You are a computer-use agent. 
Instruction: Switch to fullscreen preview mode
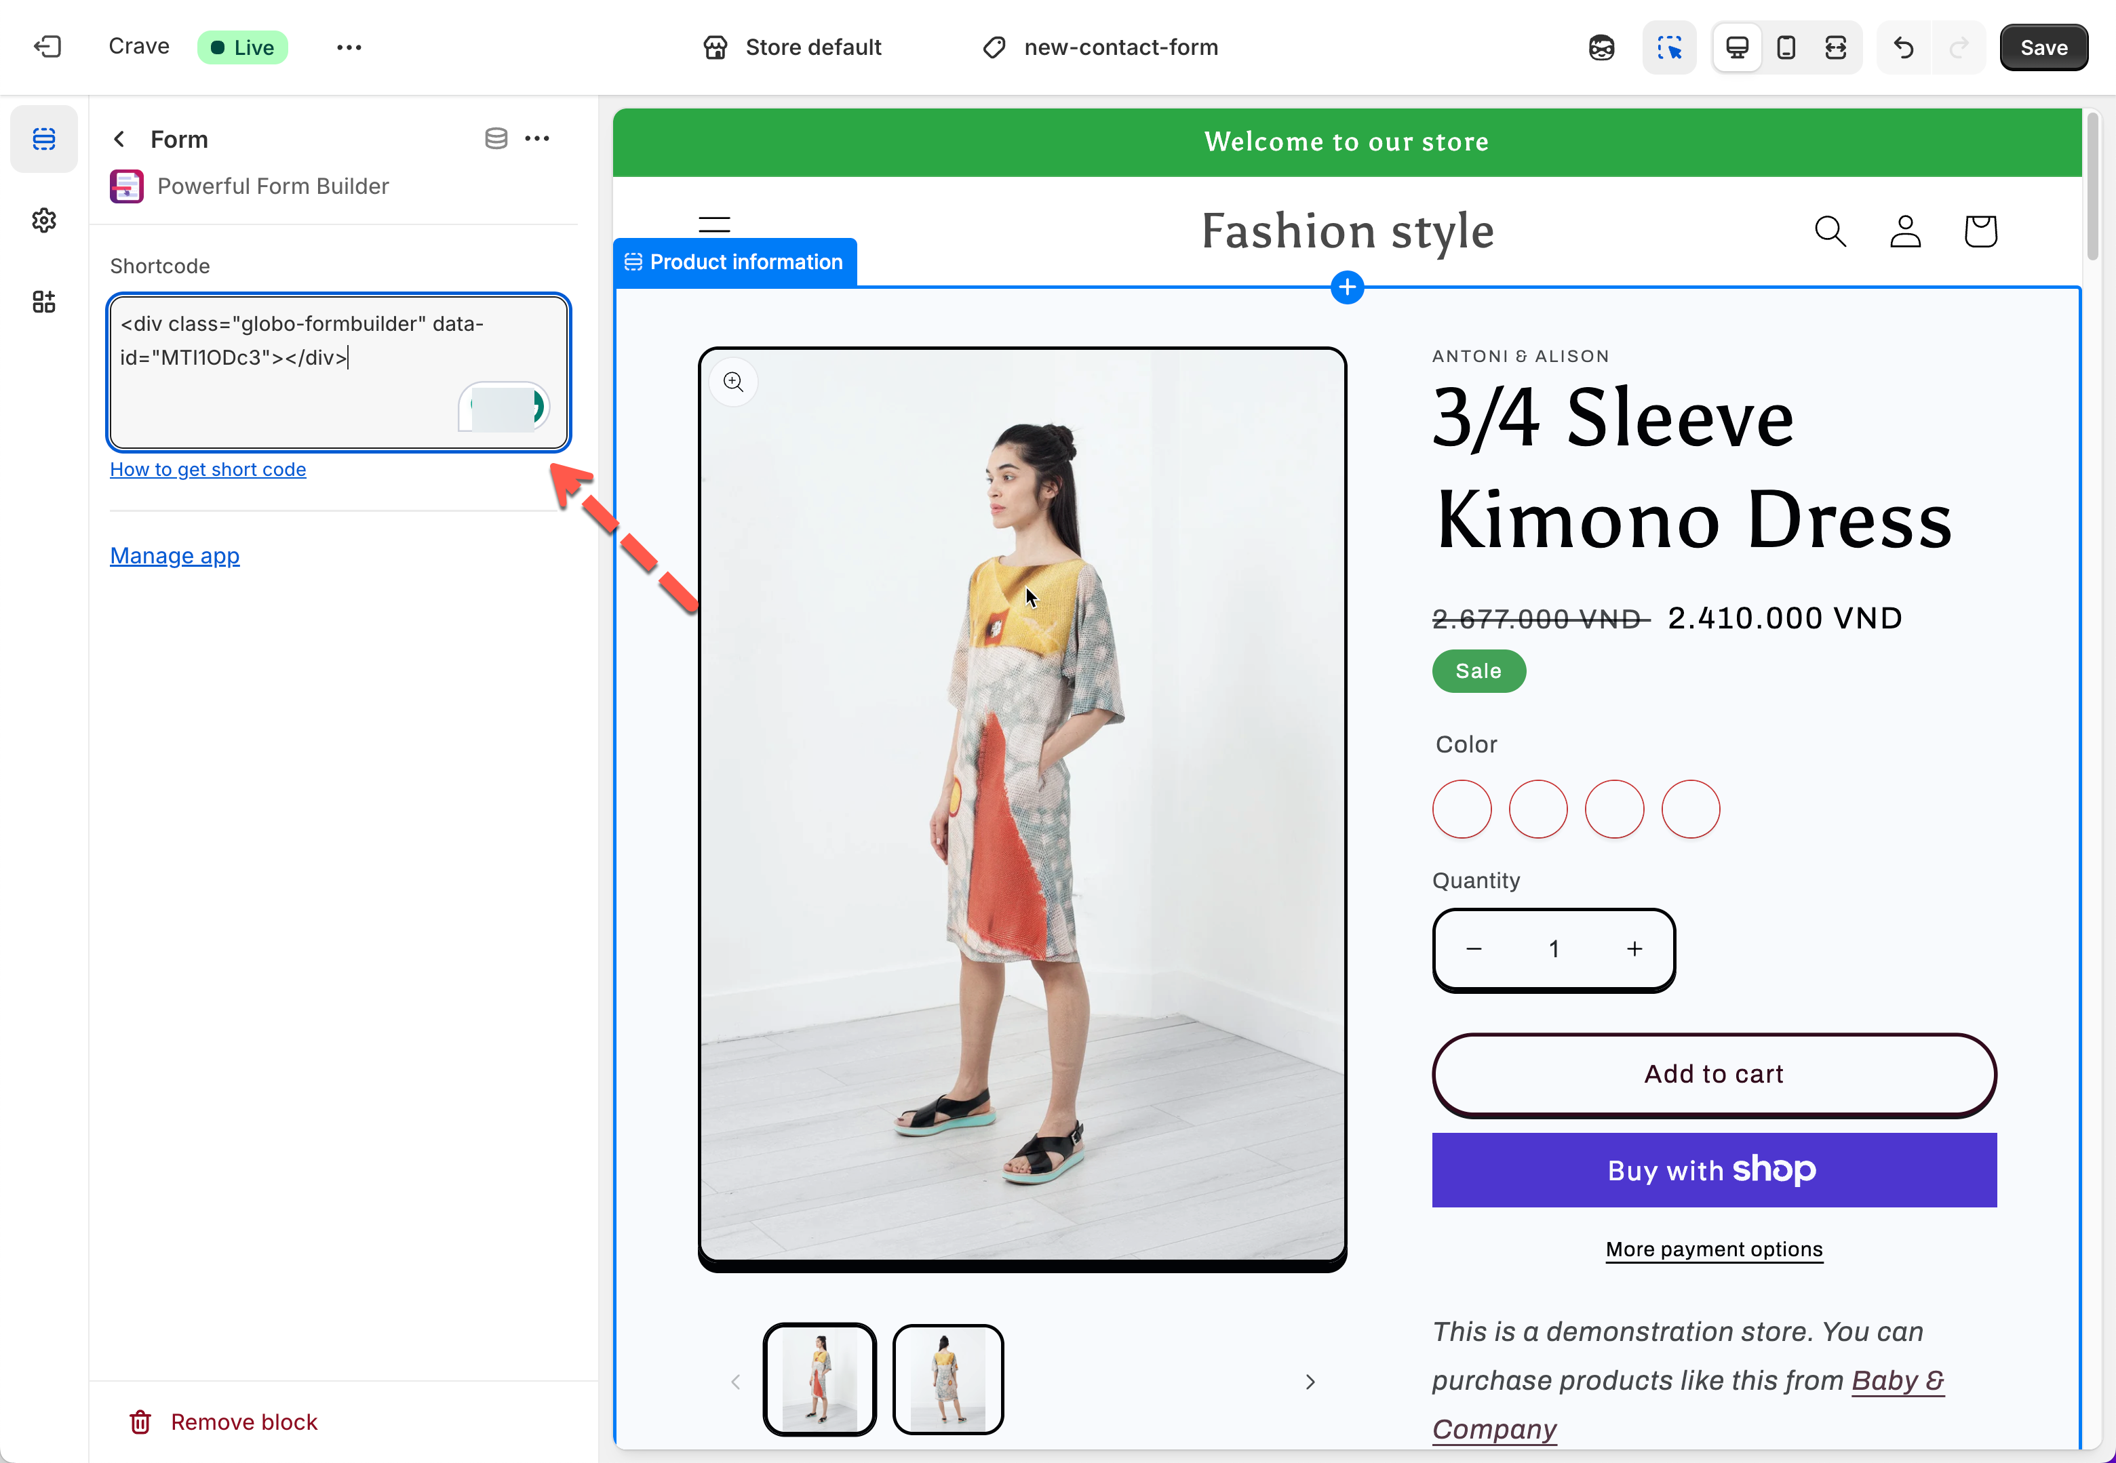pos(1835,47)
